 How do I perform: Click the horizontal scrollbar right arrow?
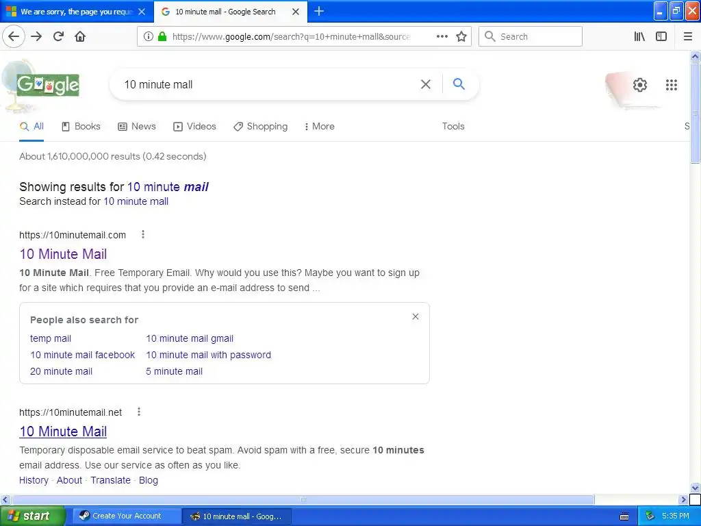click(x=683, y=499)
